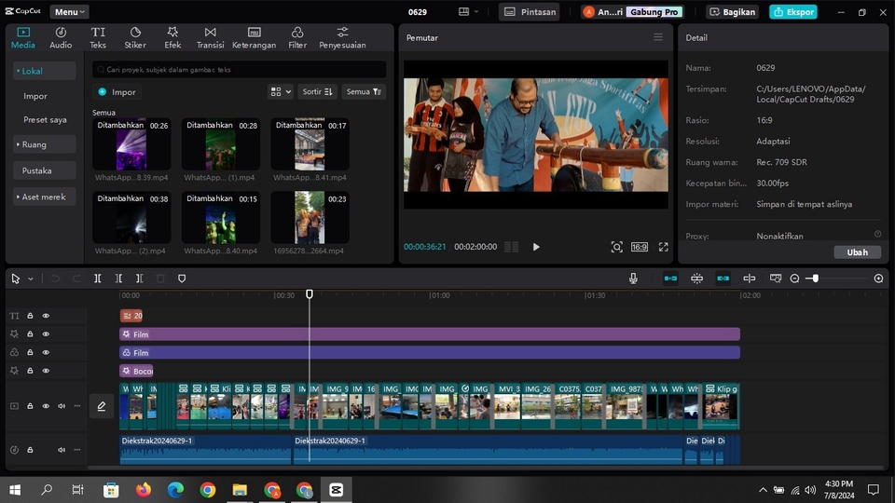Hide the Bocor effect track
Viewport: 895px width, 503px height.
[x=46, y=370]
